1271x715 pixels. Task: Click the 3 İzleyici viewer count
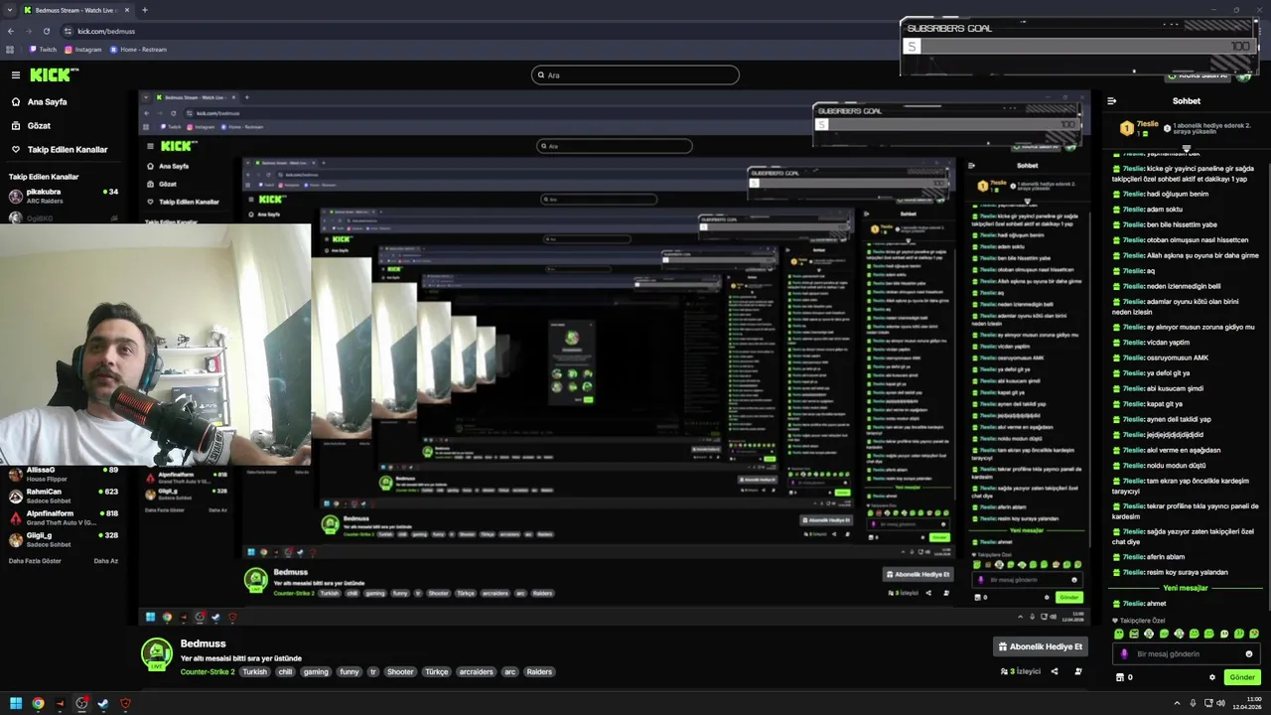[1021, 671]
